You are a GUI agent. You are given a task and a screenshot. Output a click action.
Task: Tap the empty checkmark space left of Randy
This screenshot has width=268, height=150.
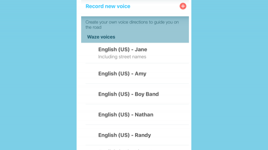click(x=92, y=135)
